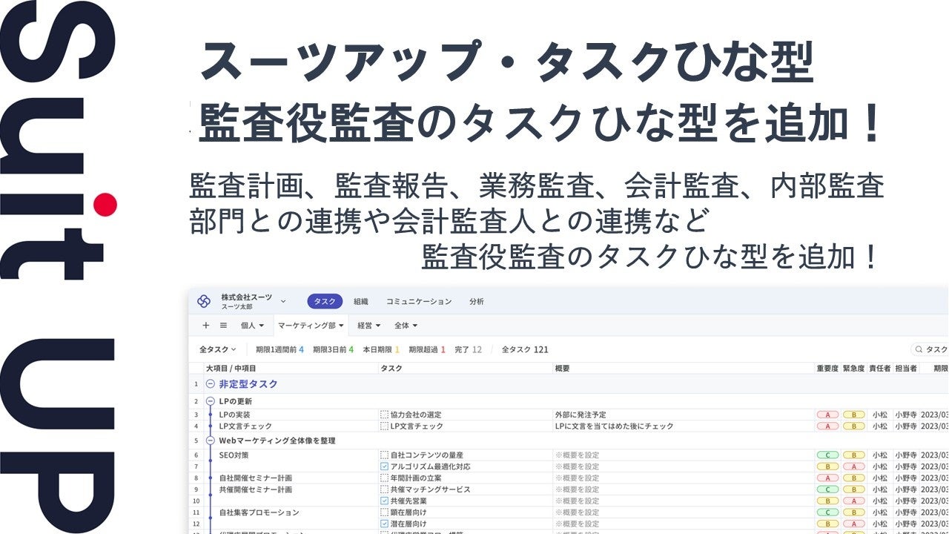Select the LPの実装 row item
This screenshot has height=534, width=949.
pos(235,415)
